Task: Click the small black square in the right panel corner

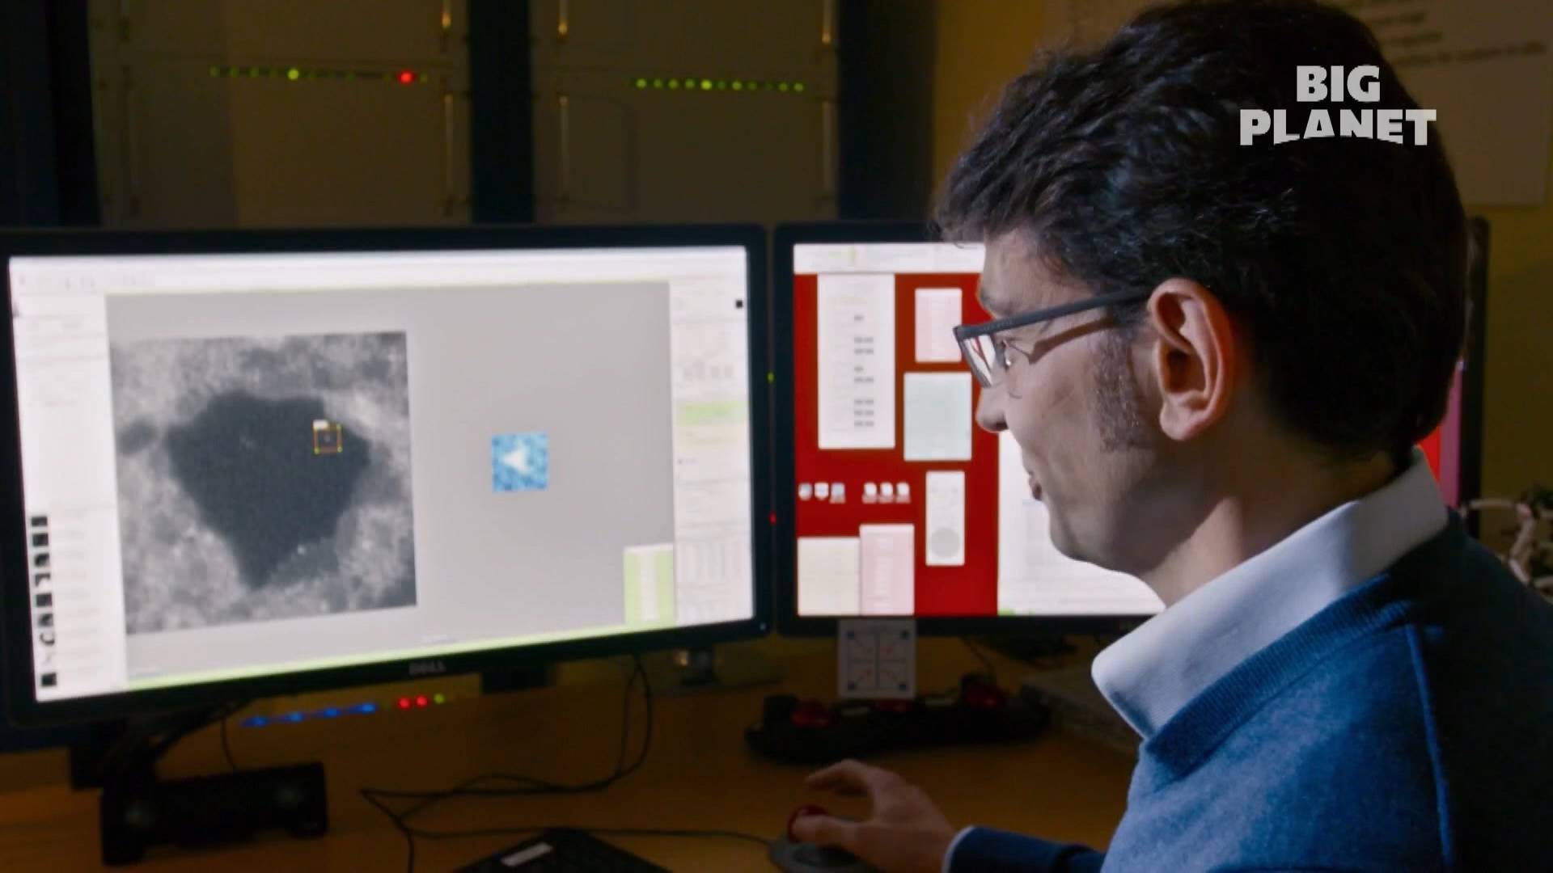Action: tap(738, 304)
